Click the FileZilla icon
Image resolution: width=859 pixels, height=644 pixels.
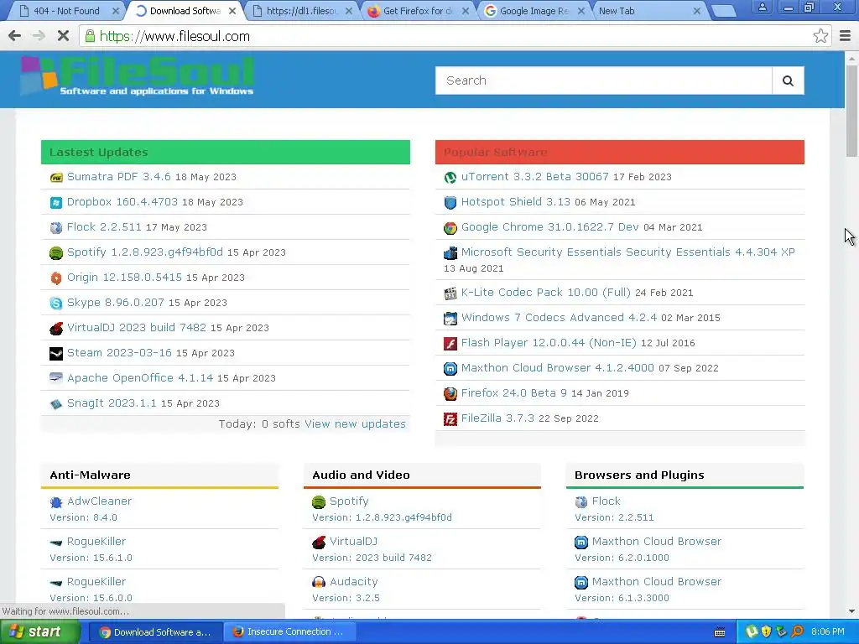point(450,419)
